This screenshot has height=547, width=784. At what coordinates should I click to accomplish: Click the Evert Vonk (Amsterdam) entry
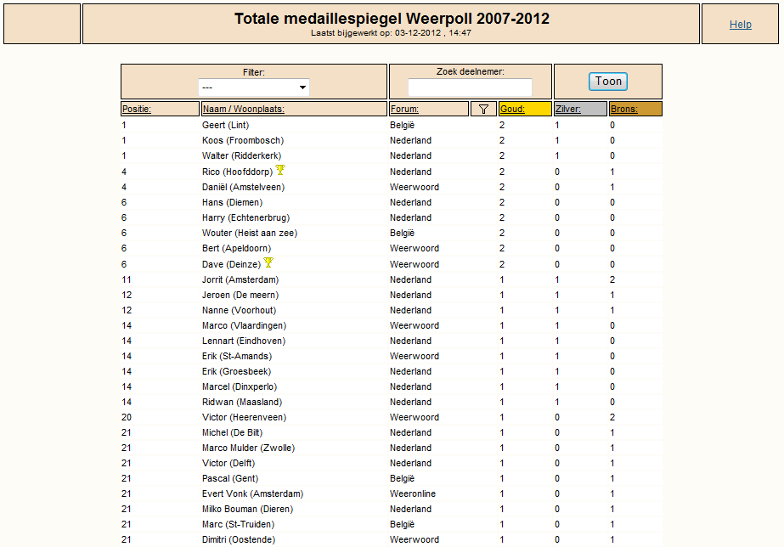pos(252,493)
